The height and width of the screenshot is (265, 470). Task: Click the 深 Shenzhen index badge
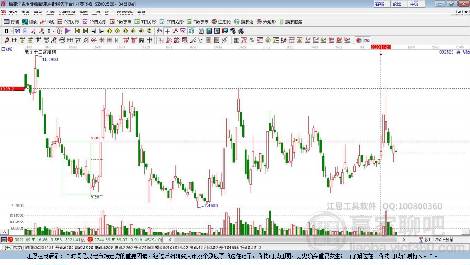click(90, 239)
